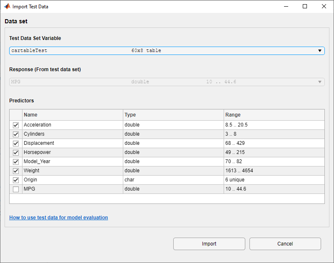Click the Type column header
The image size is (334, 263).
(132, 114)
